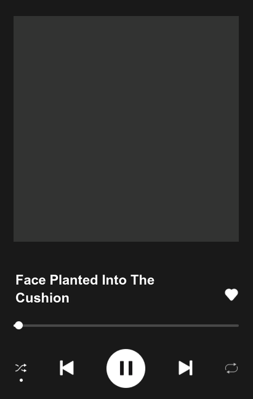Viewport: 253px width, 399px height.
Task: Remove track from liked songs
Action: click(231, 295)
